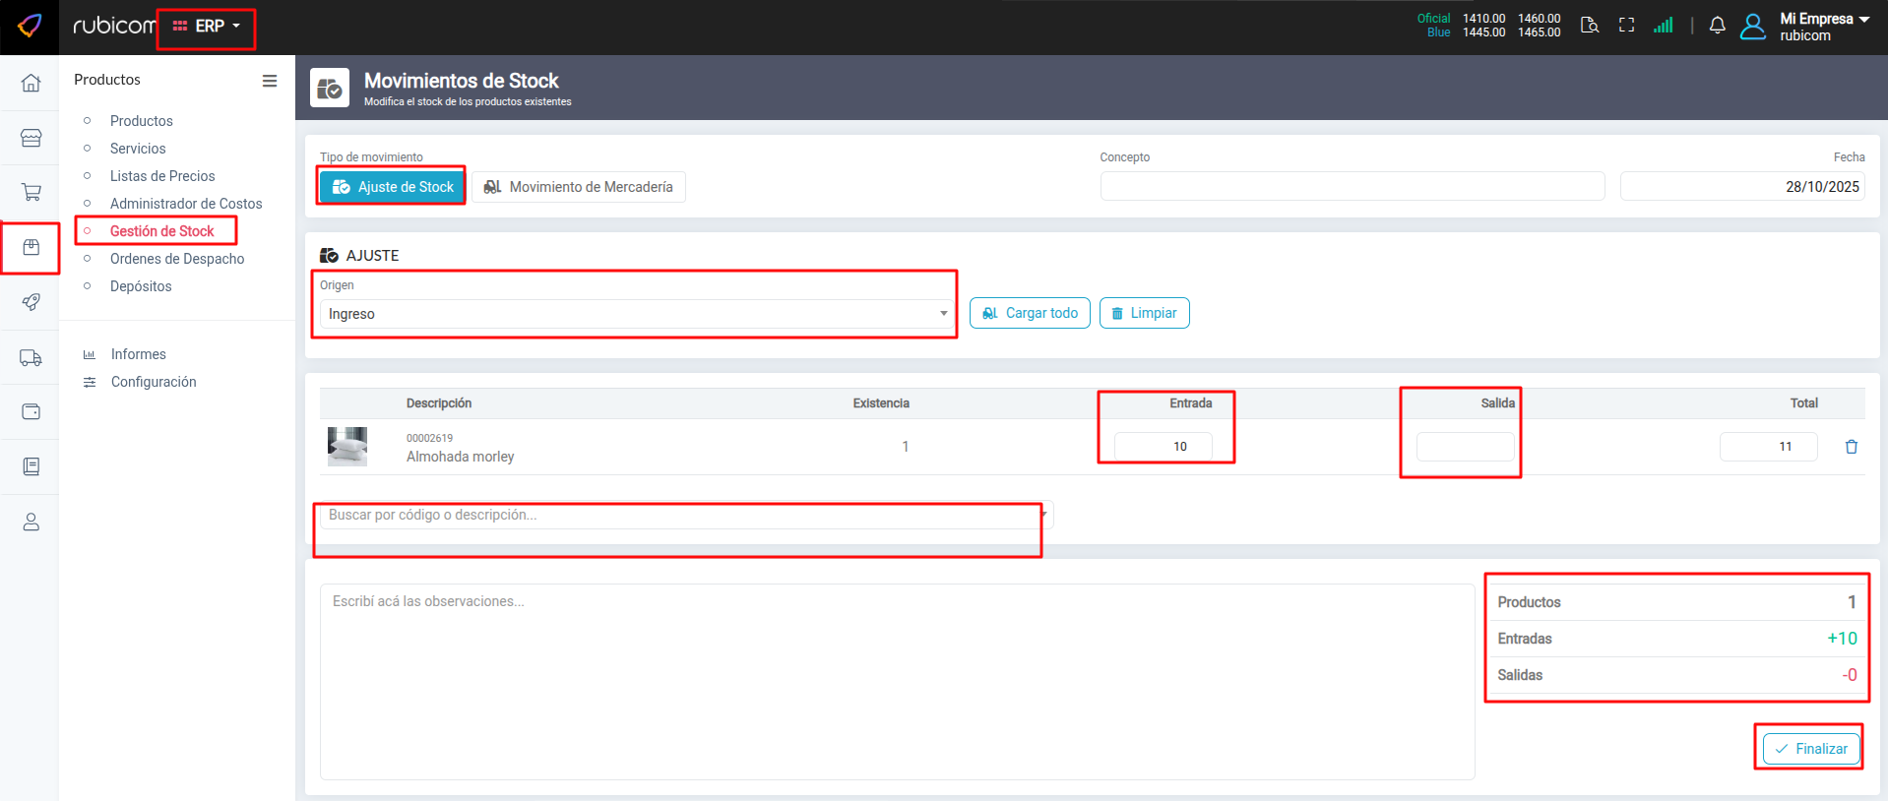The height and width of the screenshot is (801, 1888).
Task: Click the notifications bell icon
Action: 1717,26
